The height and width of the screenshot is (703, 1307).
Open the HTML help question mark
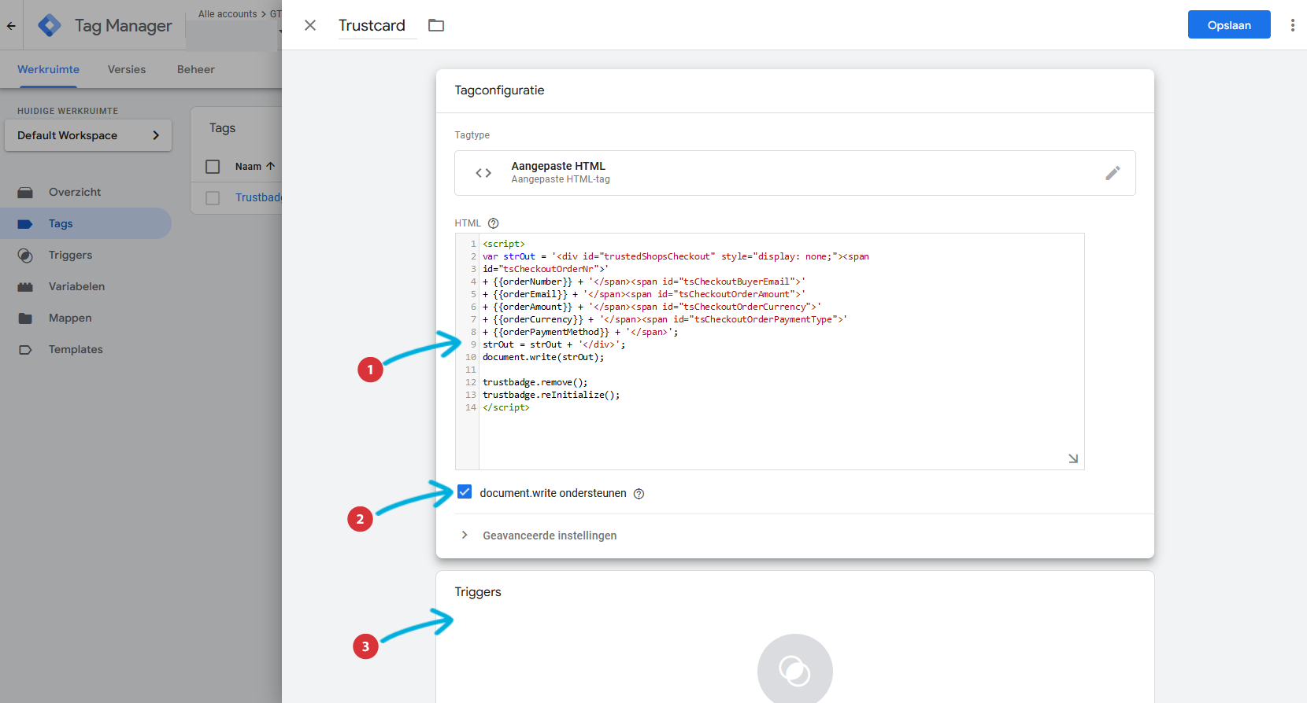(x=494, y=223)
